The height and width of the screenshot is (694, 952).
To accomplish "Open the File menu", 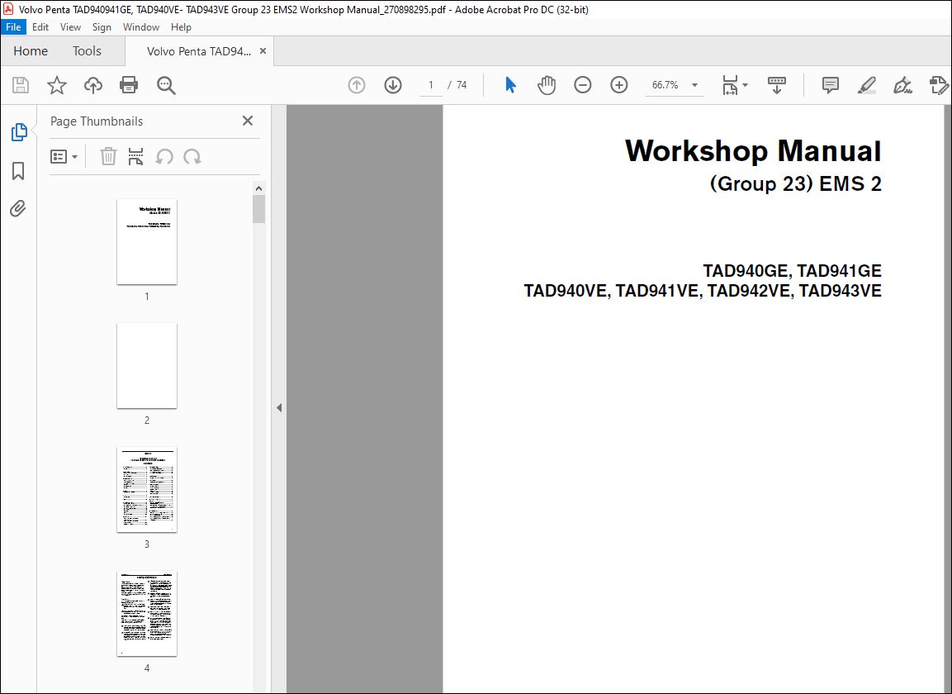I will tap(13, 27).
